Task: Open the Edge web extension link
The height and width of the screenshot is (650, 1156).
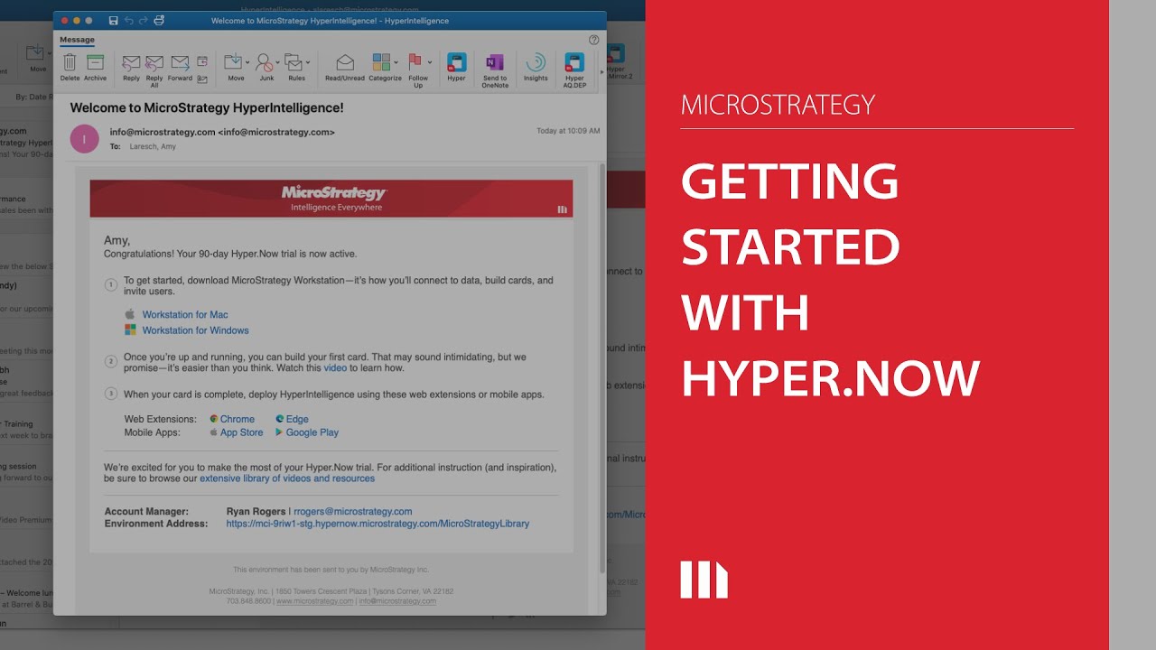Action: [297, 419]
